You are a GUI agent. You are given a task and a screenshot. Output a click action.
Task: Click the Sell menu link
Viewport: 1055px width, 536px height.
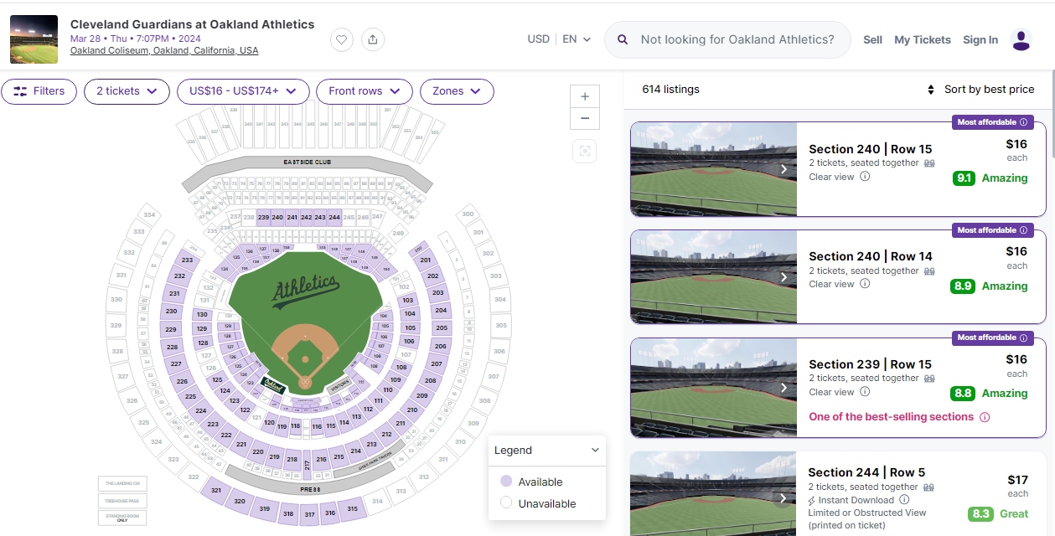pos(872,39)
